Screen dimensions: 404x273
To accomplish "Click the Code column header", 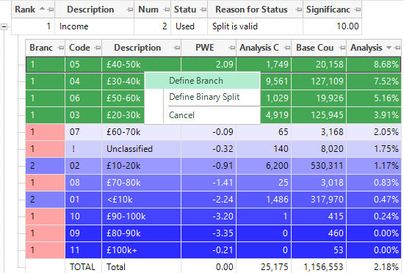I will pos(83,48).
